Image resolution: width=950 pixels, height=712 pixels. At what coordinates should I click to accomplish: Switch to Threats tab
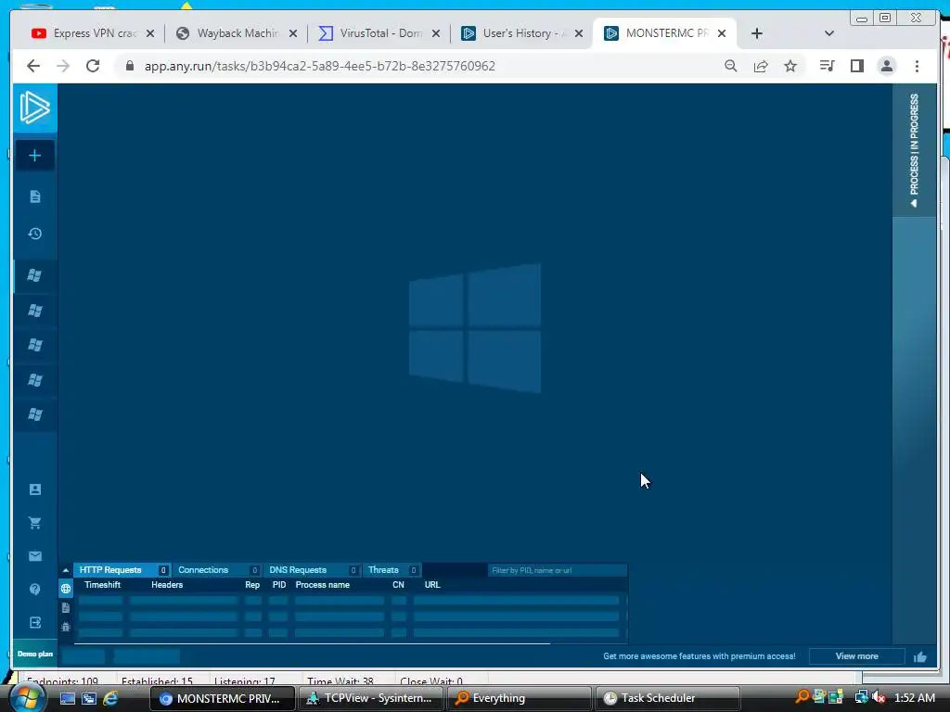[x=392, y=570]
